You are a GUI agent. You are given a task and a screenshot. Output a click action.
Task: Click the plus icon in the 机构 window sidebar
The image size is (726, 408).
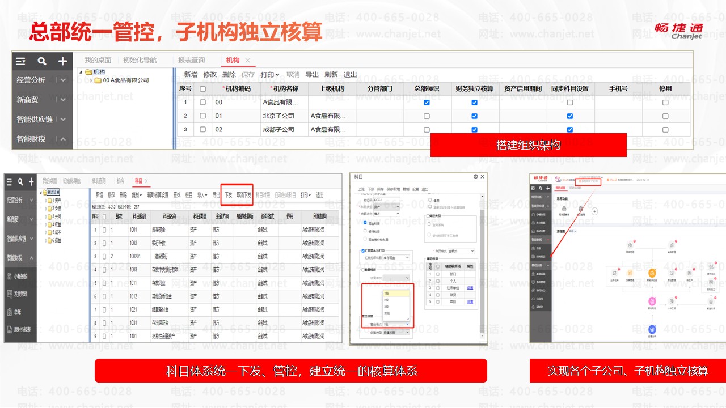(x=62, y=61)
